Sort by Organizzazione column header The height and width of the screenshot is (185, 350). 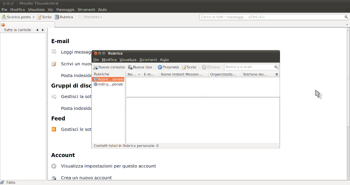[225, 74]
